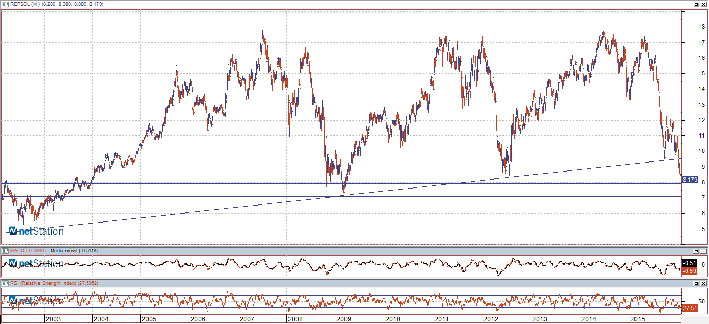The width and height of the screenshot is (709, 324).
Task: Click the 2013 label on time axis
Action: [539, 319]
